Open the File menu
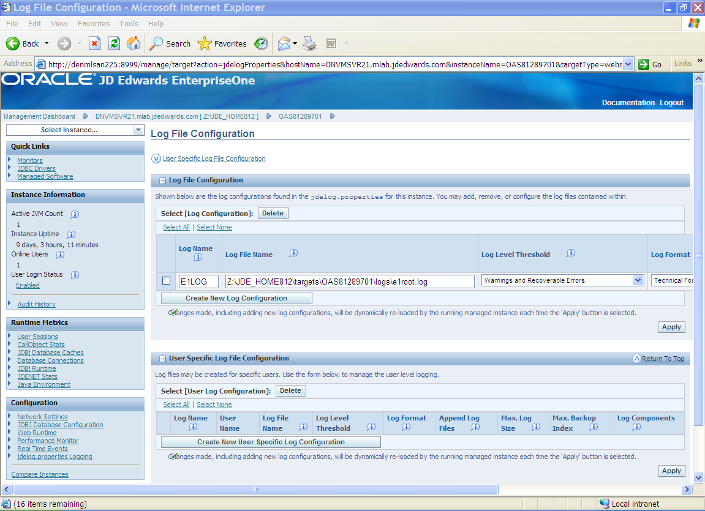This screenshot has width=705, height=511. click(12, 24)
